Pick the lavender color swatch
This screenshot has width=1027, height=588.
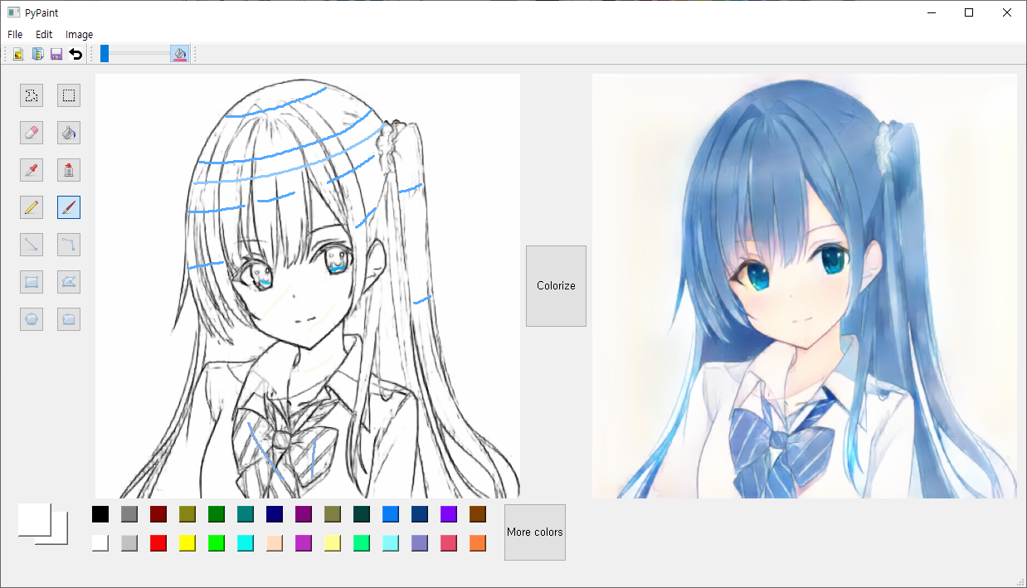[x=420, y=543]
